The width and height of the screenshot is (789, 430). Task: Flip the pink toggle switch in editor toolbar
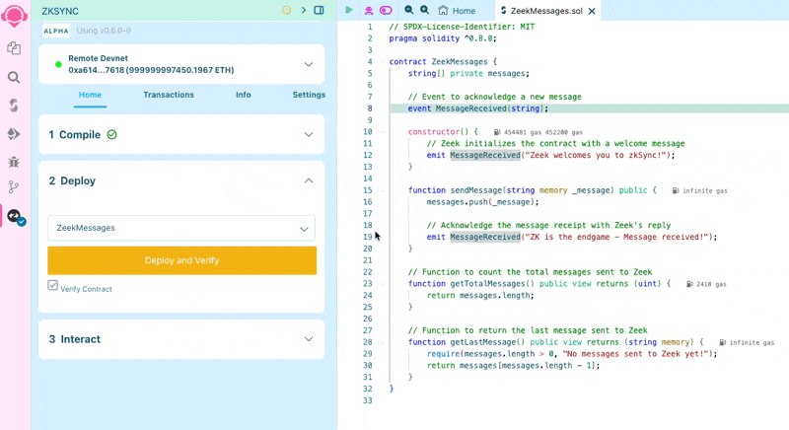386,10
